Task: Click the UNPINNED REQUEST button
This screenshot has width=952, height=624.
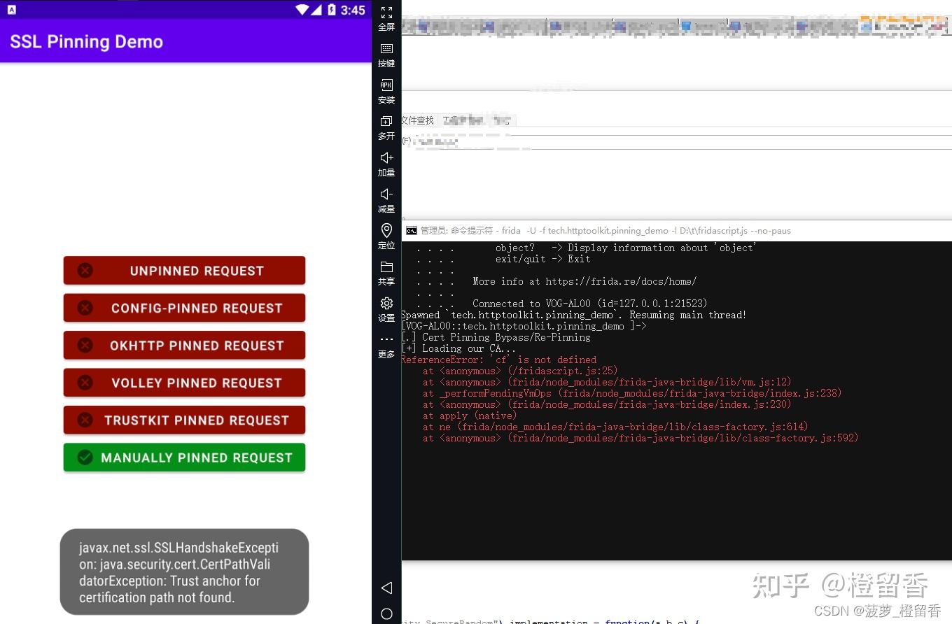Action: pos(184,270)
